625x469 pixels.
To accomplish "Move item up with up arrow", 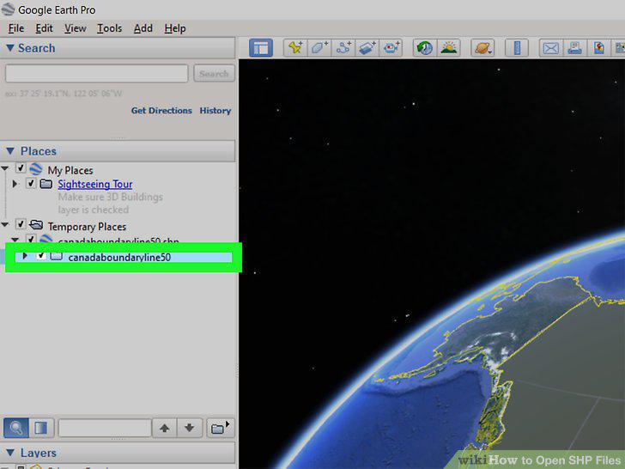I will click(165, 429).
